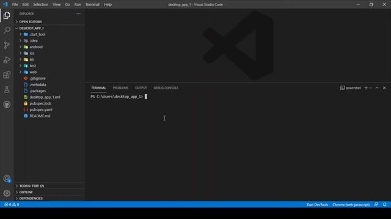Open launch profile dropdown next to plus
391x219 pixels.
[371, 88]
